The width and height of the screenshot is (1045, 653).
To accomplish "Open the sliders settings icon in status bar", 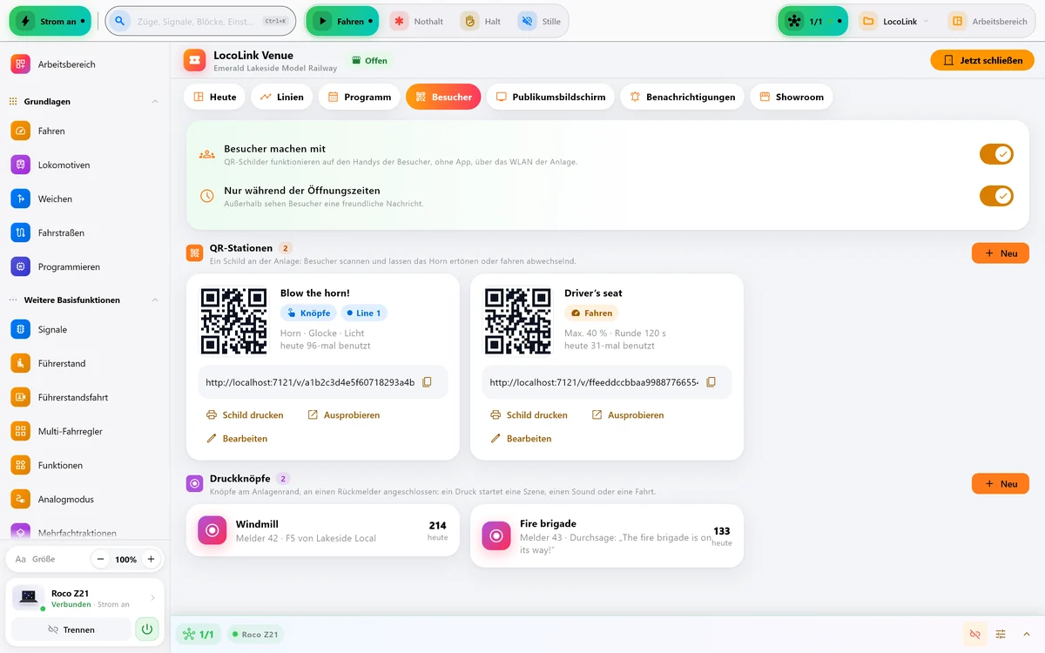I will click(1001, 635).
